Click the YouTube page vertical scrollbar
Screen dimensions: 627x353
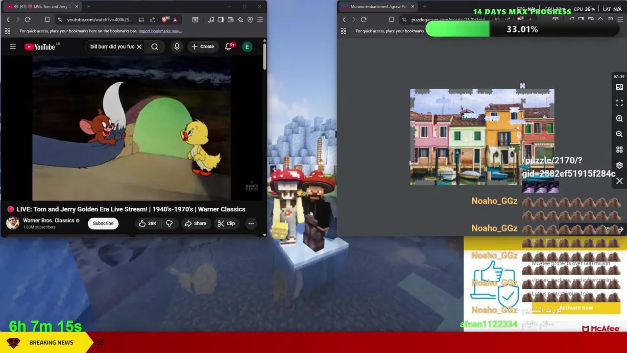(265, 56)
